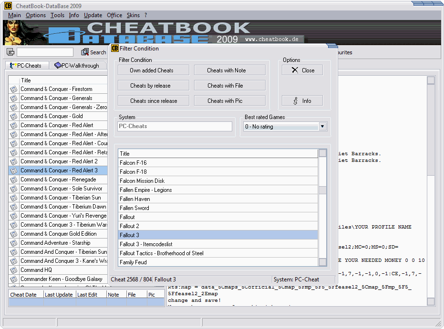Click icon beside Command & Conquer - Gold
444x329 pixels.
(13, 116)
